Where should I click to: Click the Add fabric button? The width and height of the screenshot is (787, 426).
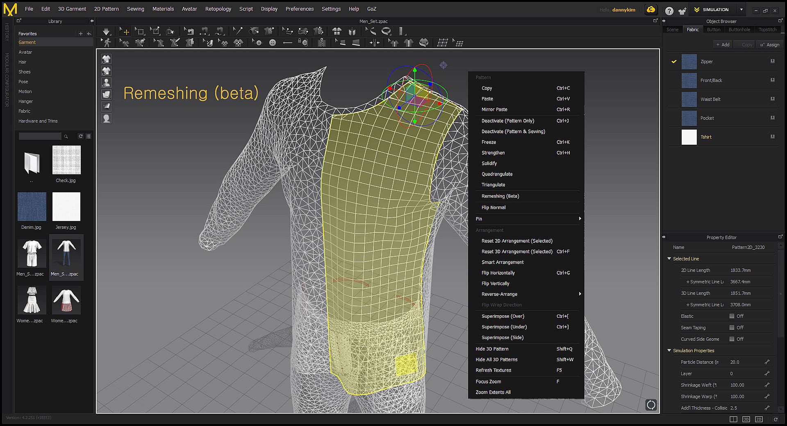click(x=722, y=45)
